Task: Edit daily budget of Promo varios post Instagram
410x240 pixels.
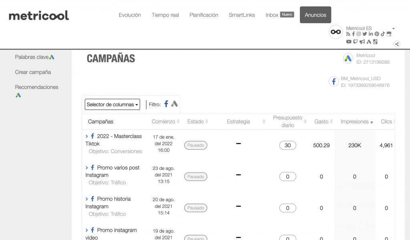Action: click(x=287, y=177)
